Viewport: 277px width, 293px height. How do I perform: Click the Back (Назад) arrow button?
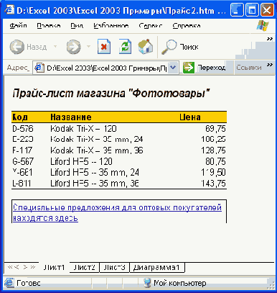(x=17, y=47)
